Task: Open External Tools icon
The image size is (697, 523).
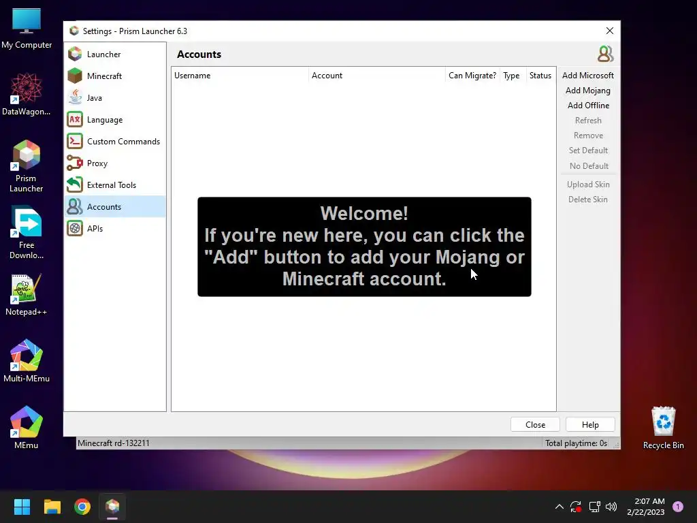Action: [75, 185]
